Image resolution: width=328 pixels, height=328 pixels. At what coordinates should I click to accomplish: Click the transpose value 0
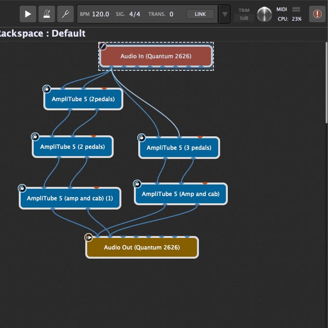[x=171, y=14]
